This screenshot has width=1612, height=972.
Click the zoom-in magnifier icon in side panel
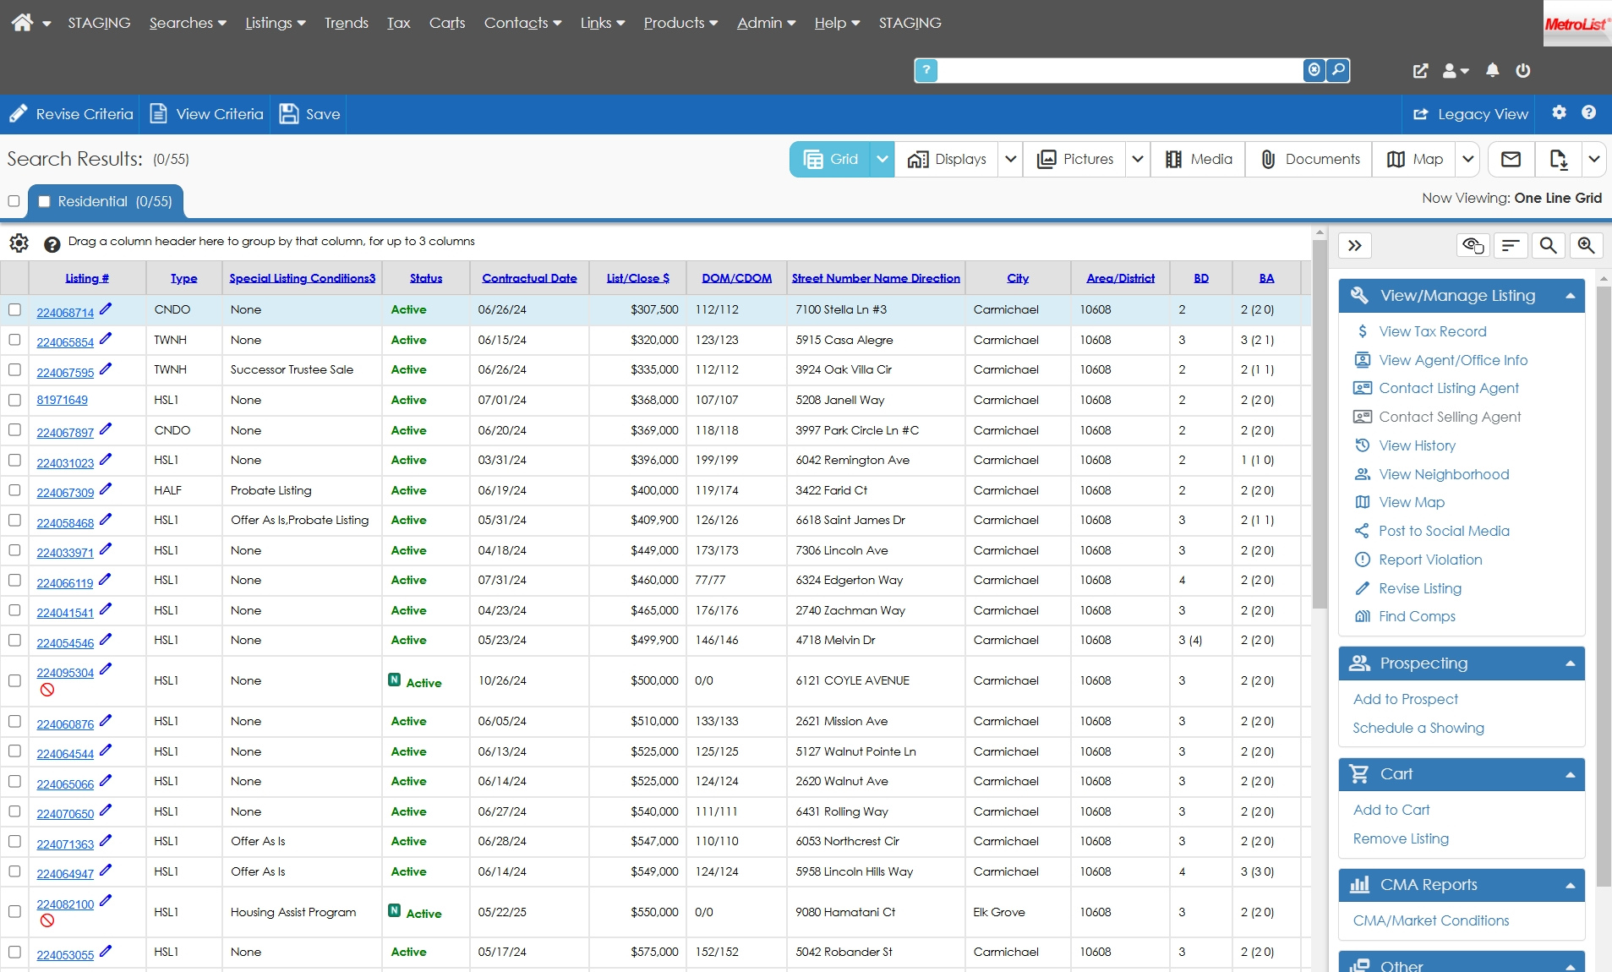[1587, 246]
